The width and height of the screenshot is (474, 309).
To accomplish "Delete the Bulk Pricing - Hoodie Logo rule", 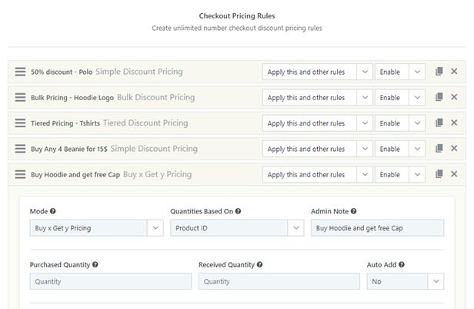I will (x=454, y=97).
